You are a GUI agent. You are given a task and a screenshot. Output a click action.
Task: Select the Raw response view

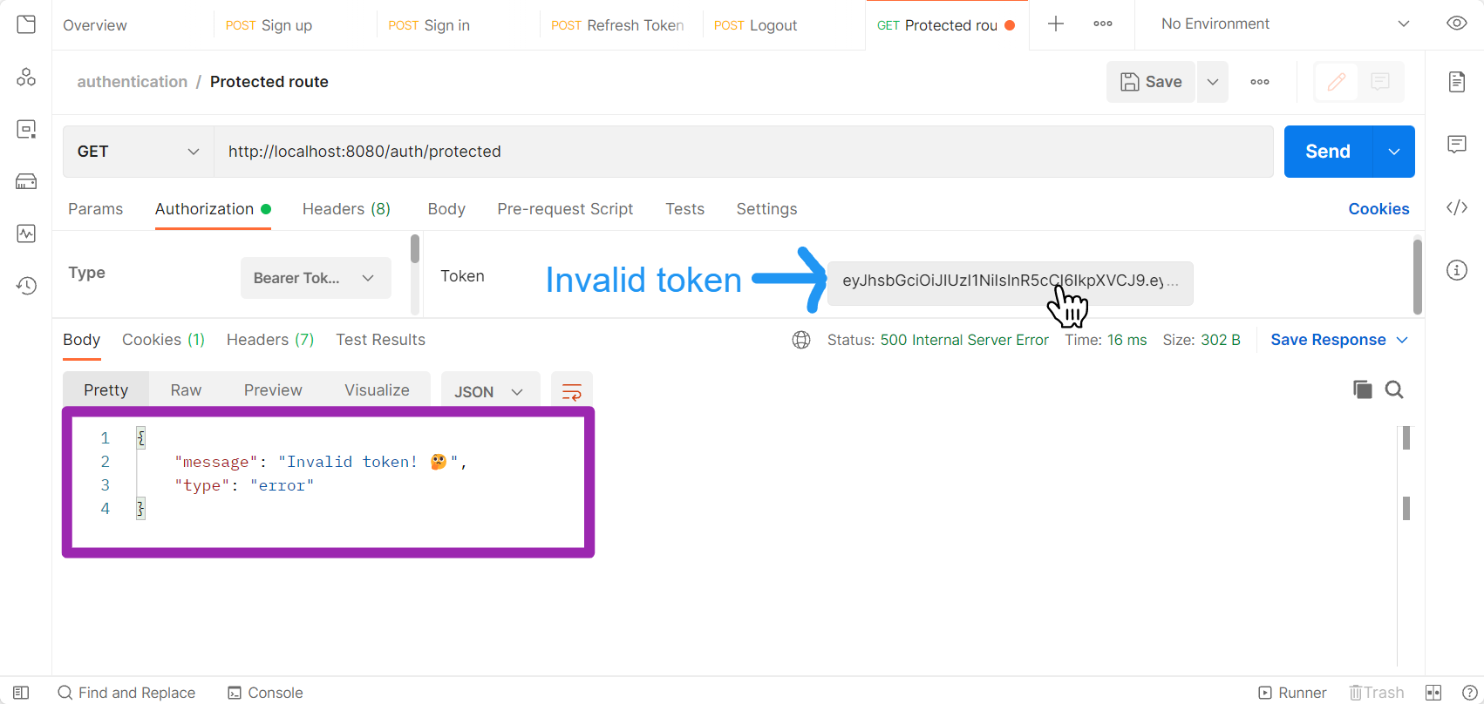(186, 390)
